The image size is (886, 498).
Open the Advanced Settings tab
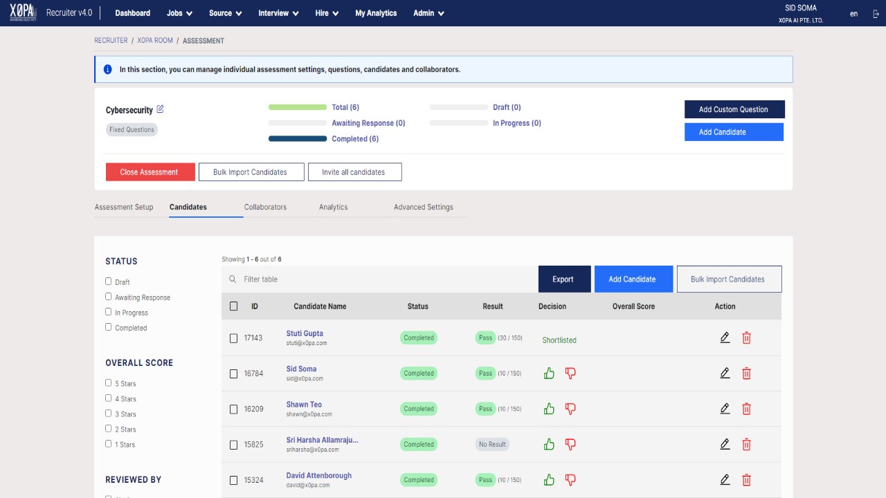(424, 207)
